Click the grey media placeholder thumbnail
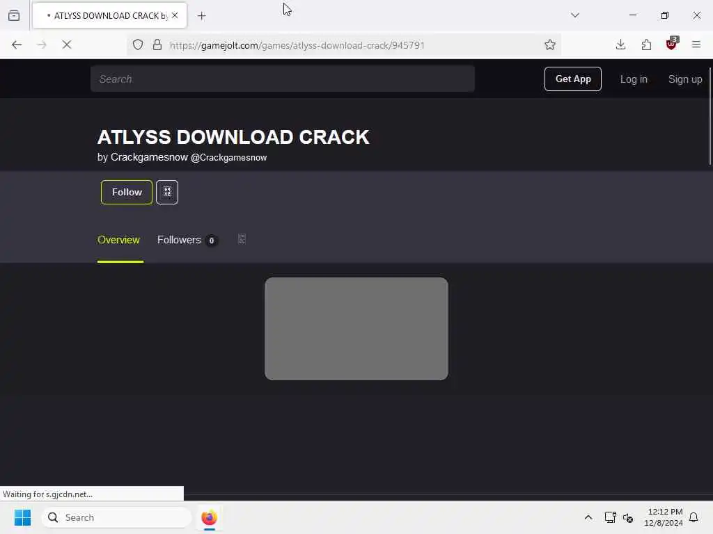Image resolution: width=713 pixels, height=534 pixels. (356, 329)
